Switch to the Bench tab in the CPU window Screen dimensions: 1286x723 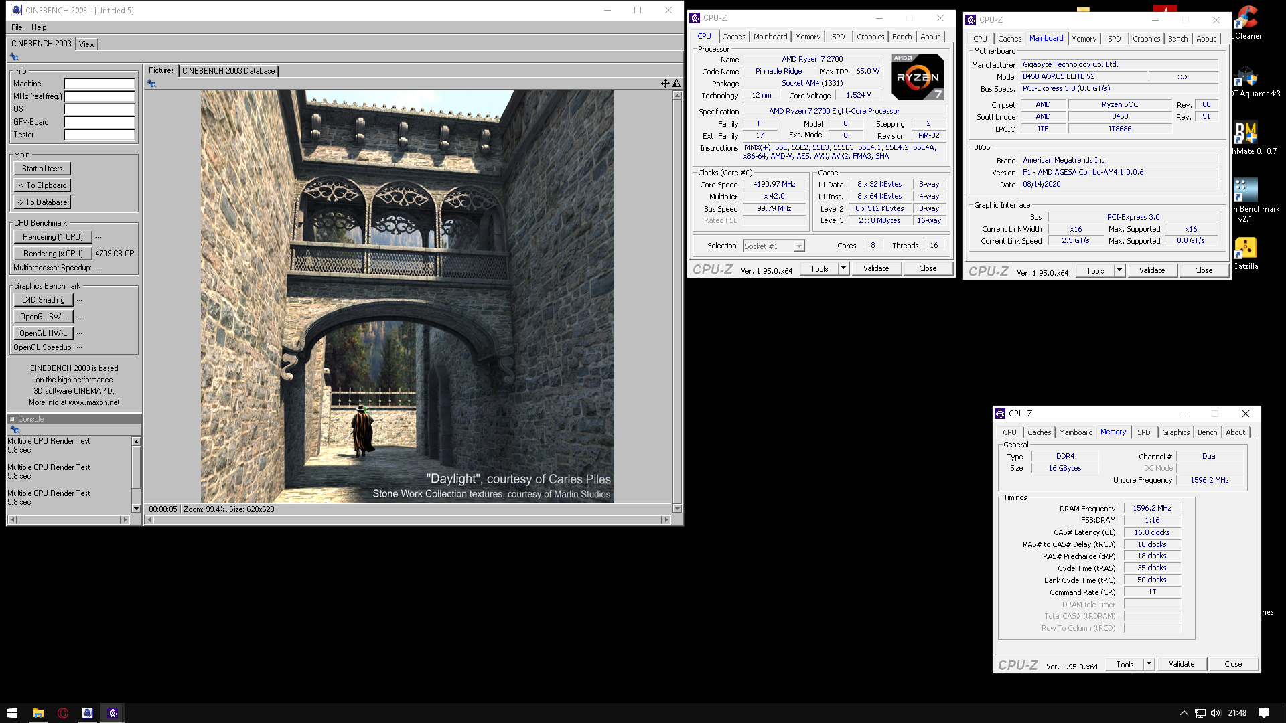[x=902, y=37]
